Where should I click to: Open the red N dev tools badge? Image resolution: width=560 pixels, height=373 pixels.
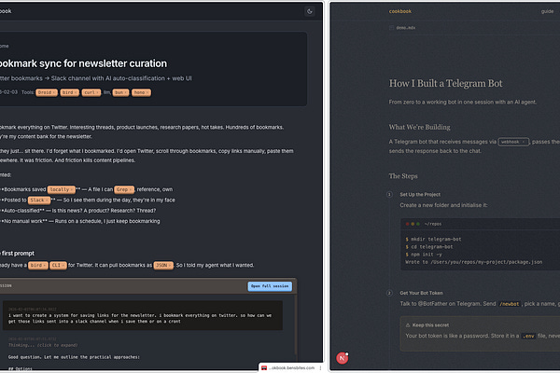pos(342,358)
